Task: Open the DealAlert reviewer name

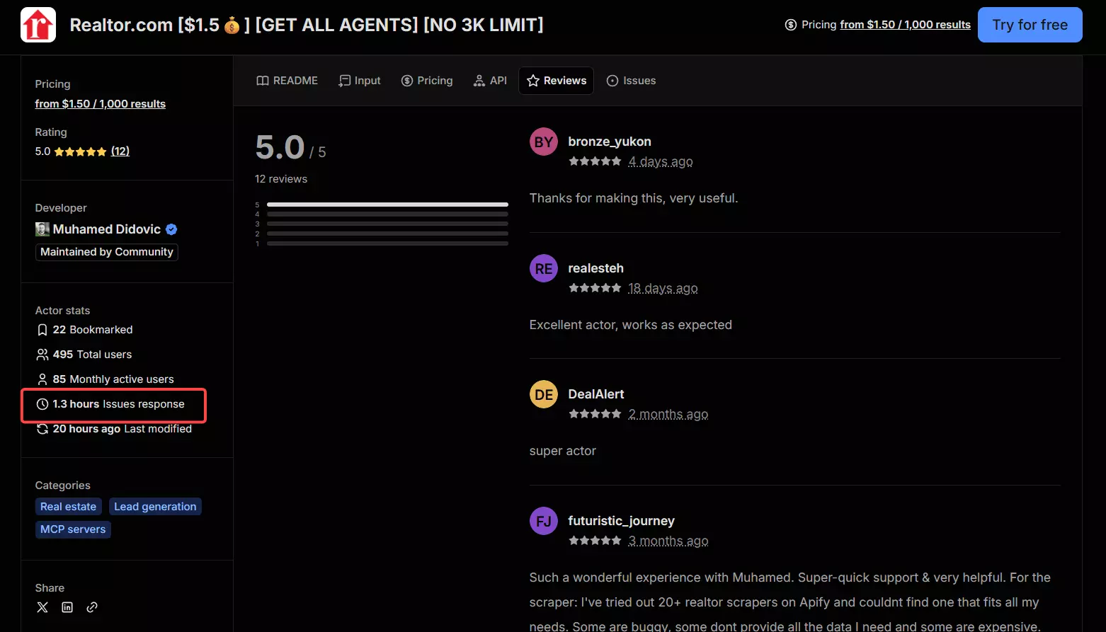Action: (x=596, y=394)
